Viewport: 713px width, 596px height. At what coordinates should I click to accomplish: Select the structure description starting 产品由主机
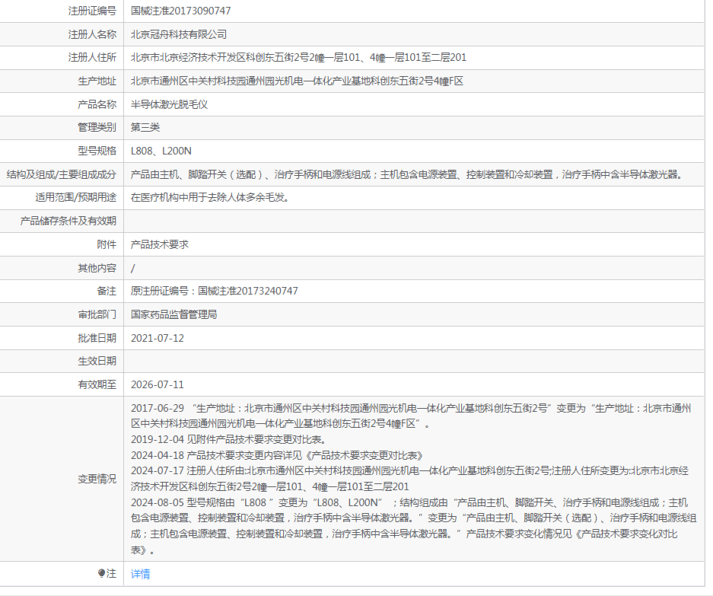point(407,175)
